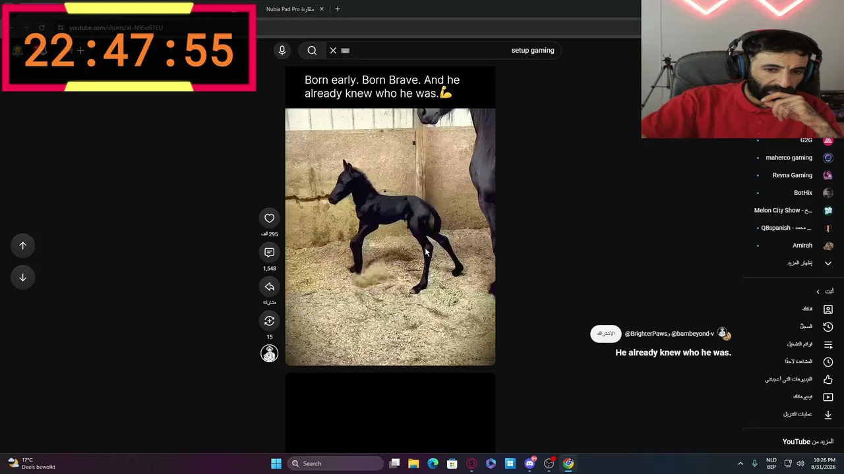Open the weather widget showing 17°C

pyautogui.click(x=32, y=463)
